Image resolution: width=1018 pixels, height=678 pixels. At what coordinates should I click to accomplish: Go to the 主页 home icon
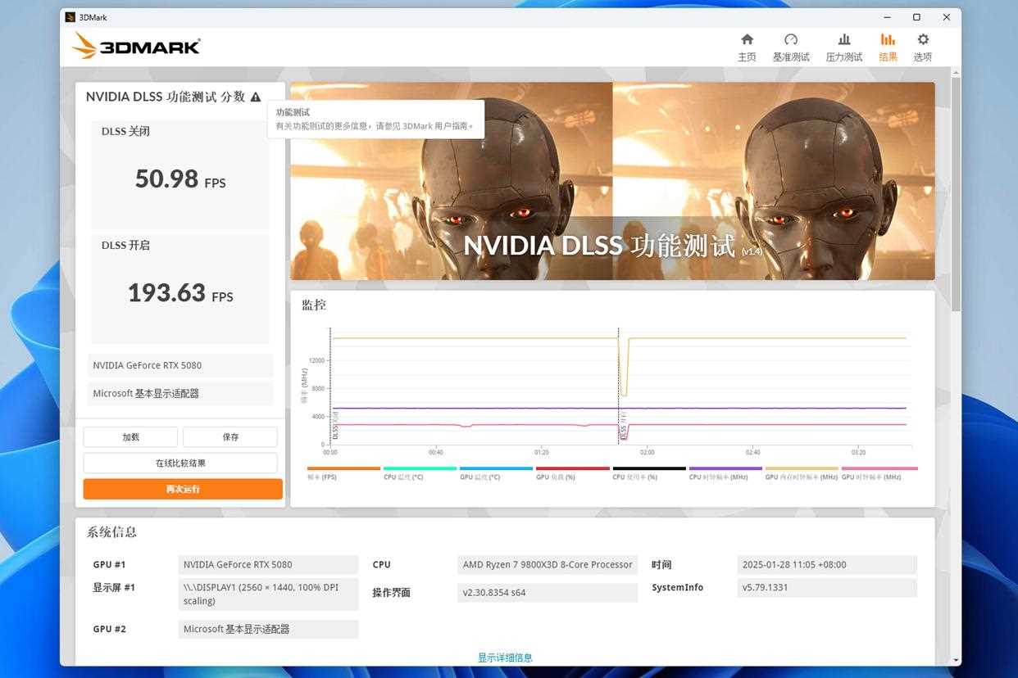[747, 40]
